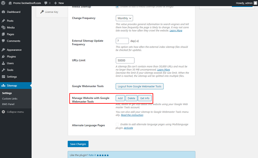Click the Sitemap hierarchy icon

[x=3, y=85]
